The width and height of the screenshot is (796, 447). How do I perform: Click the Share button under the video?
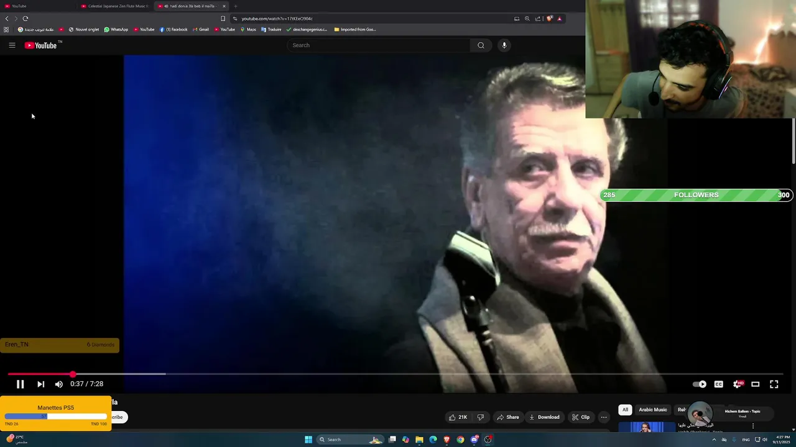tap(507, 417)
